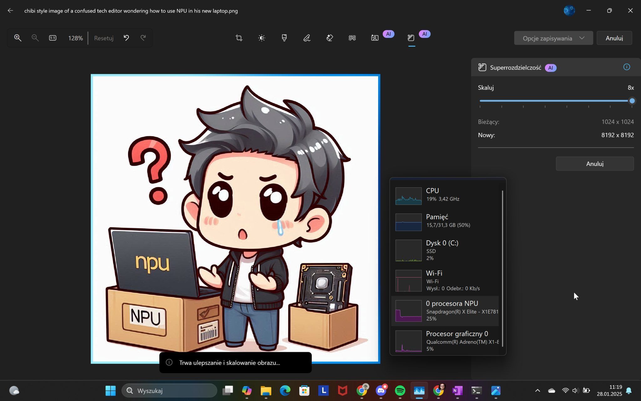Expand hidden system tray icons chevron
The width and height of the screenshot is (641, 401).
(x=537, y=390)
